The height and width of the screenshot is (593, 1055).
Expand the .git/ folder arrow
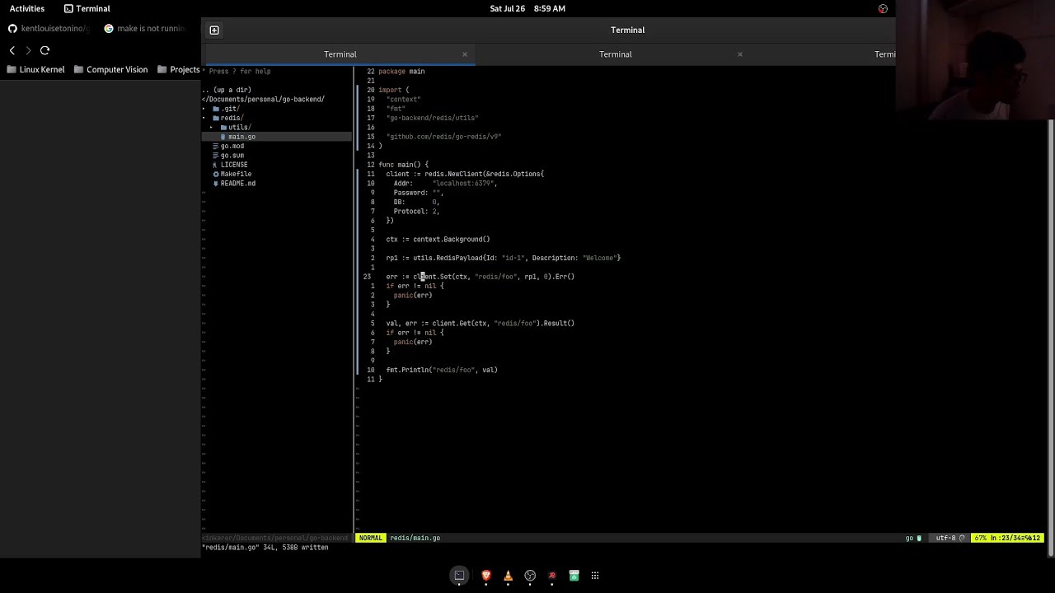pos(204,109)
